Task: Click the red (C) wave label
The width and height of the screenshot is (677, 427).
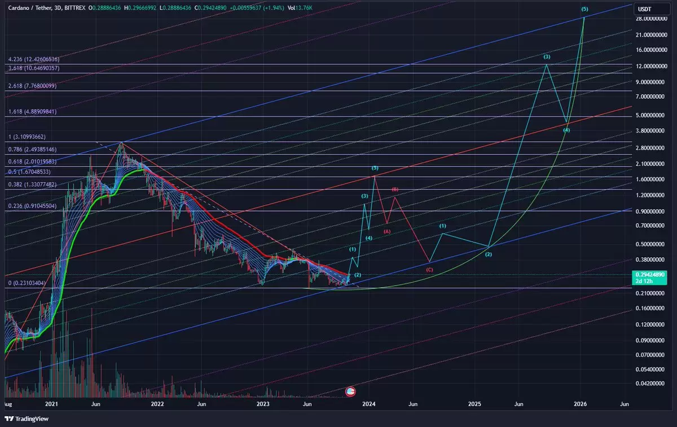Action: pyautogui.click(x=429, y=270)
